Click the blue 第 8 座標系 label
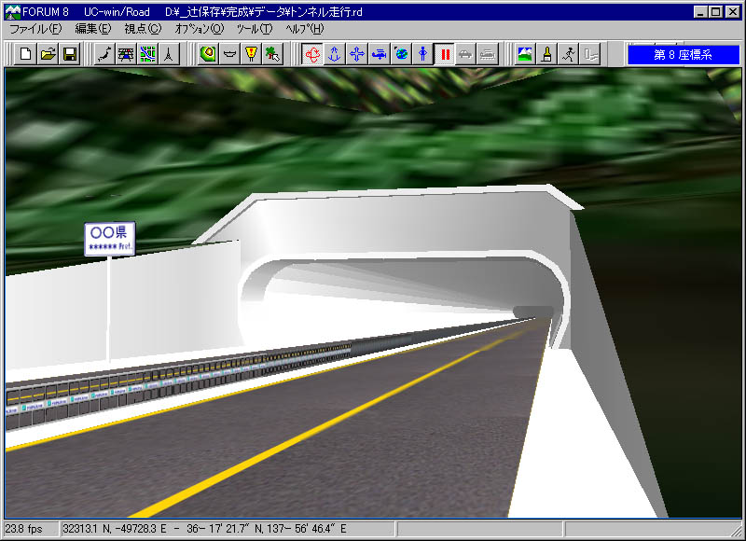 tap(683, 55)
